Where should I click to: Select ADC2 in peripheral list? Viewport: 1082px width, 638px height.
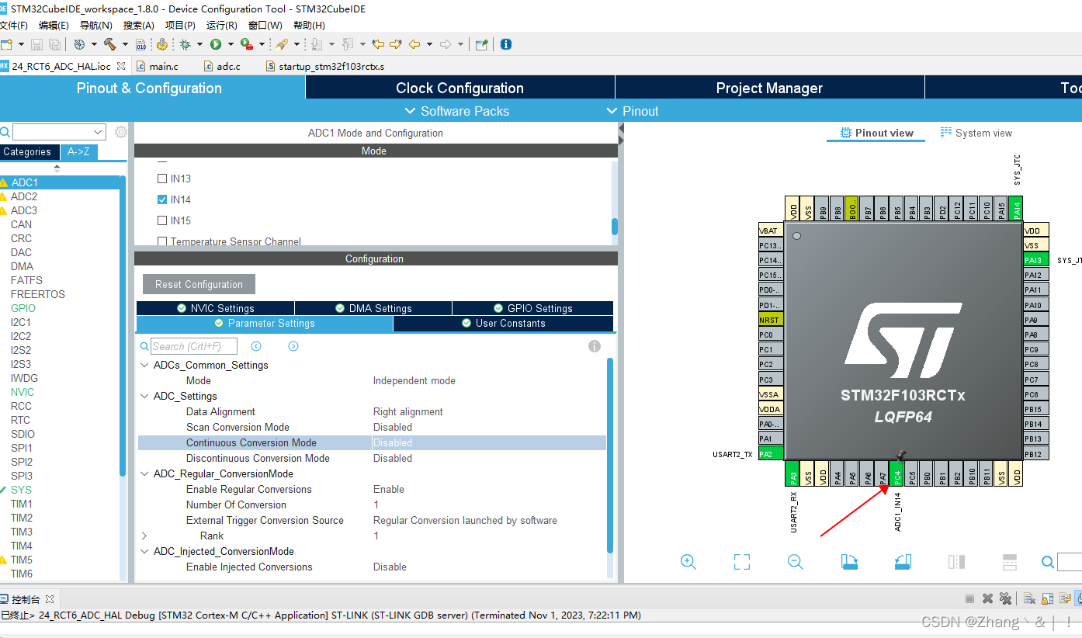(x=24, y=196)
